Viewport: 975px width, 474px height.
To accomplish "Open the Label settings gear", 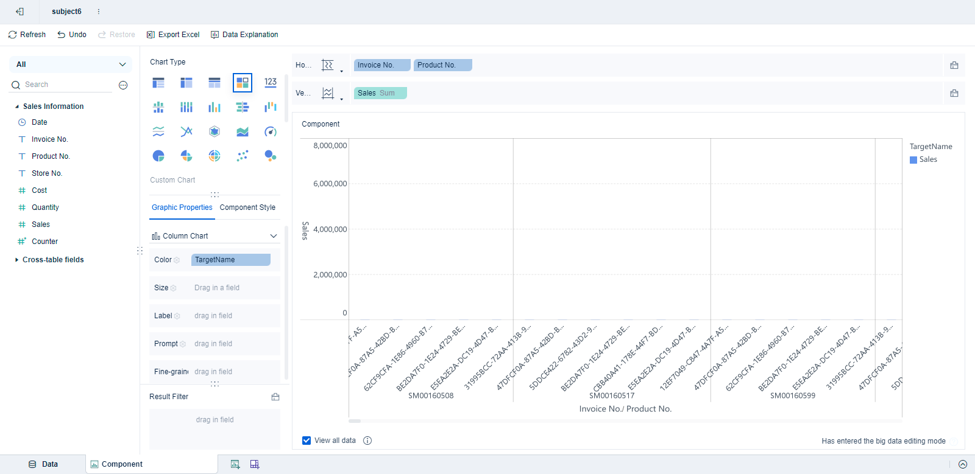I will point(177,316).
